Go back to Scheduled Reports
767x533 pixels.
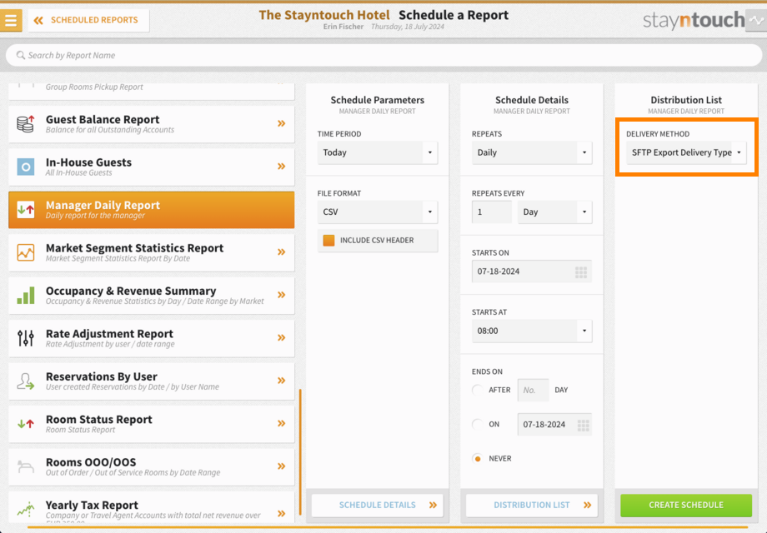(88, 20)
